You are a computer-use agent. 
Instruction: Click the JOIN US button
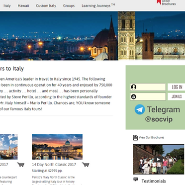tap(177, 96)
